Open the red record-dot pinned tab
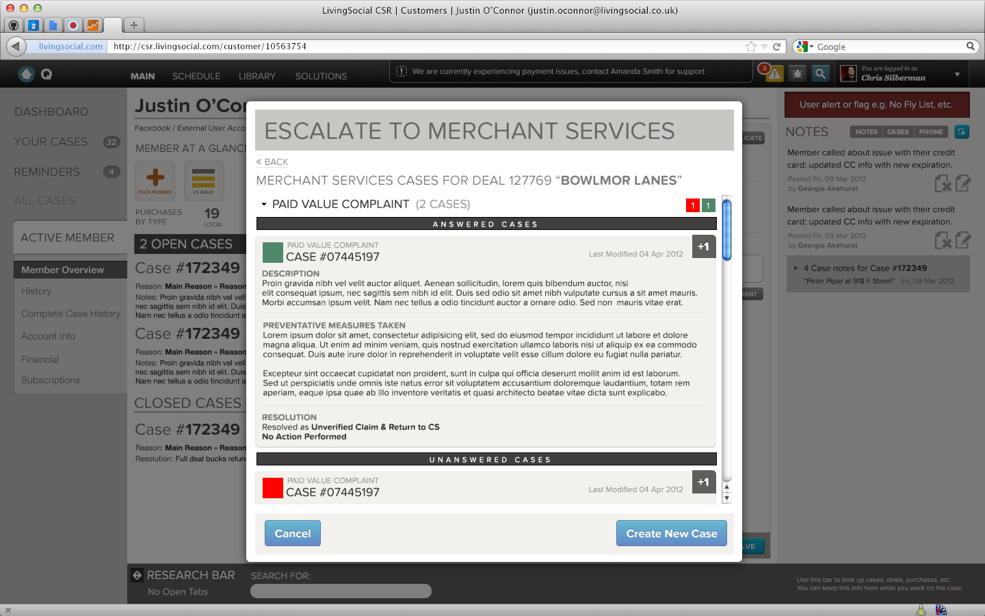The height and width of the screenshot is (616, 985). coord(73,25)
